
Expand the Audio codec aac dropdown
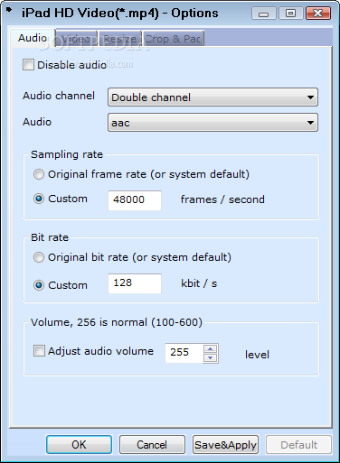(x=212, y=123)
